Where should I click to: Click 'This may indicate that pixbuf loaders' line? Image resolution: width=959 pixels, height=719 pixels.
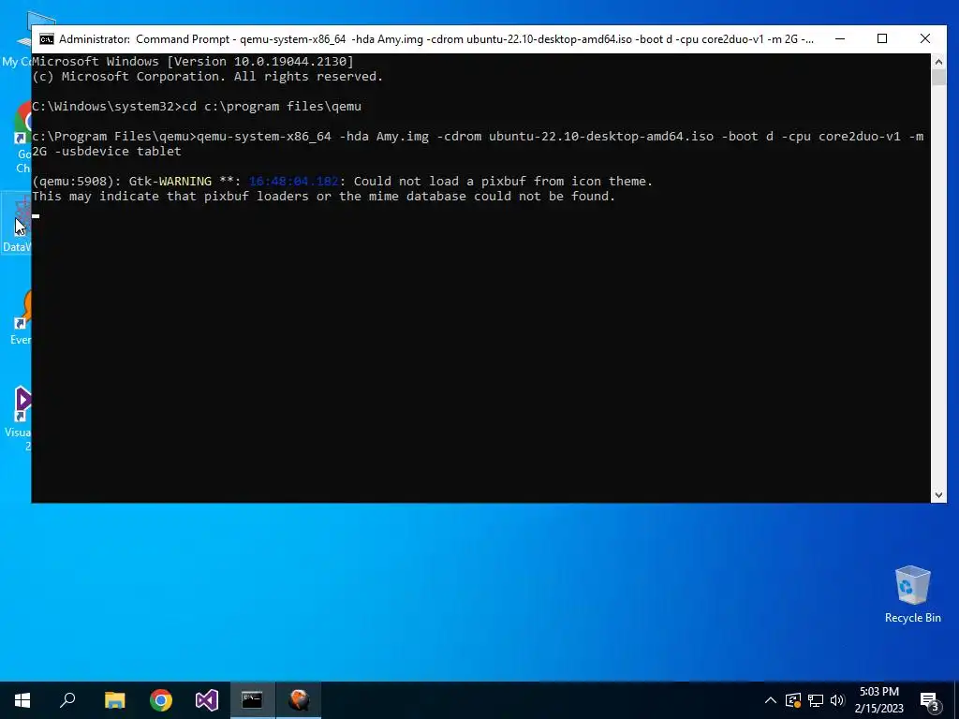click(x=323, y=197)
